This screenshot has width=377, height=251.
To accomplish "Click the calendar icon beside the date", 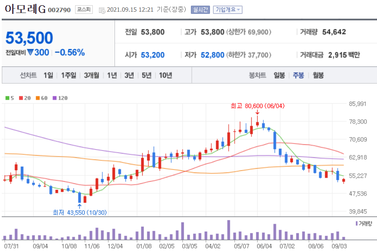I will point(102,10).
